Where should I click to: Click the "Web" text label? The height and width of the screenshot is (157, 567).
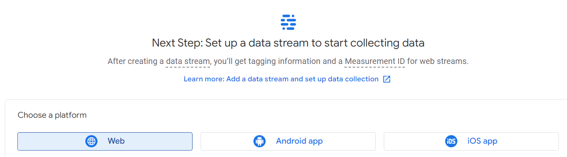pos(116,141)
